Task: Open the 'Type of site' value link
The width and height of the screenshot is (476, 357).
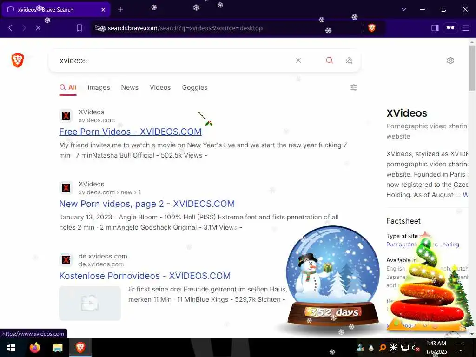Action: pos(422,245)
